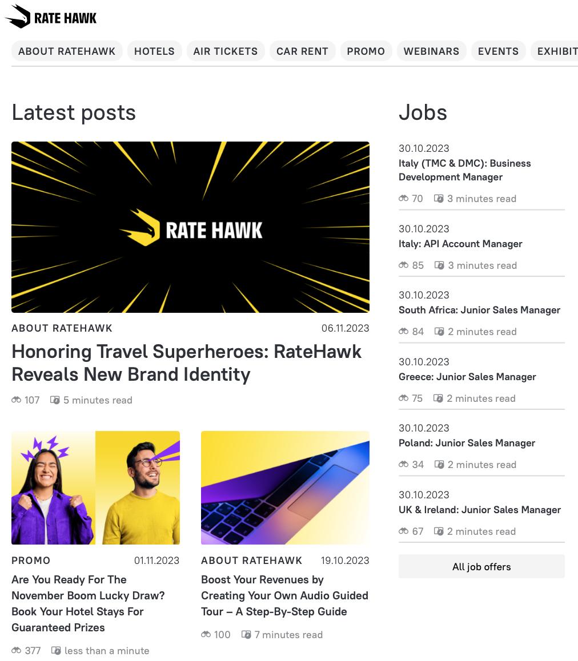The height and width of the screenshot is (661, 578).
Task: Click the views icon on the Greece Junior Sales Manager listing
Action: tap(403, 398)
